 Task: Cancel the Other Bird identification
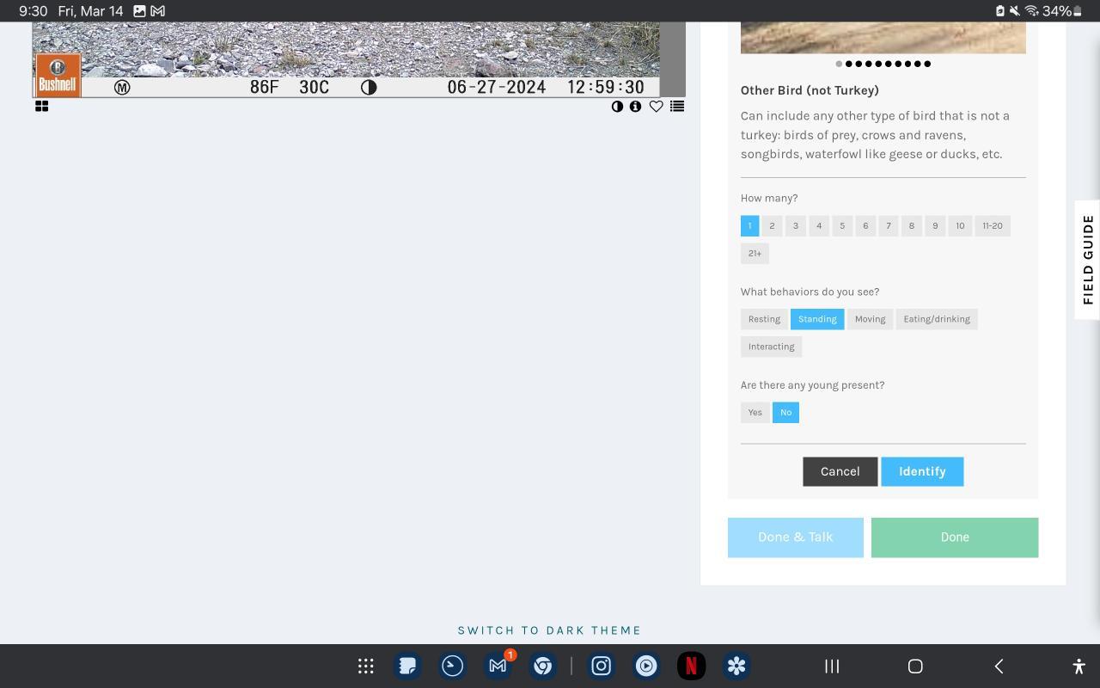[x=840, y=472]
